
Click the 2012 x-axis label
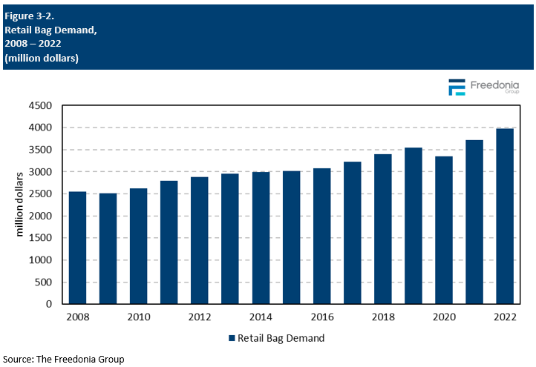200,317
